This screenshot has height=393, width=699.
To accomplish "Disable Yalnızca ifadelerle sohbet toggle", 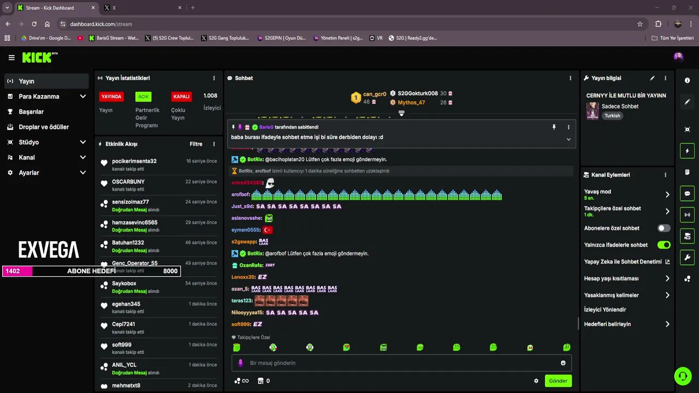I will tap(664, 245).
